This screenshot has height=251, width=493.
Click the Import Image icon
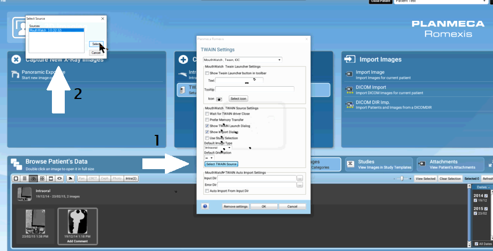coord(350,74)
